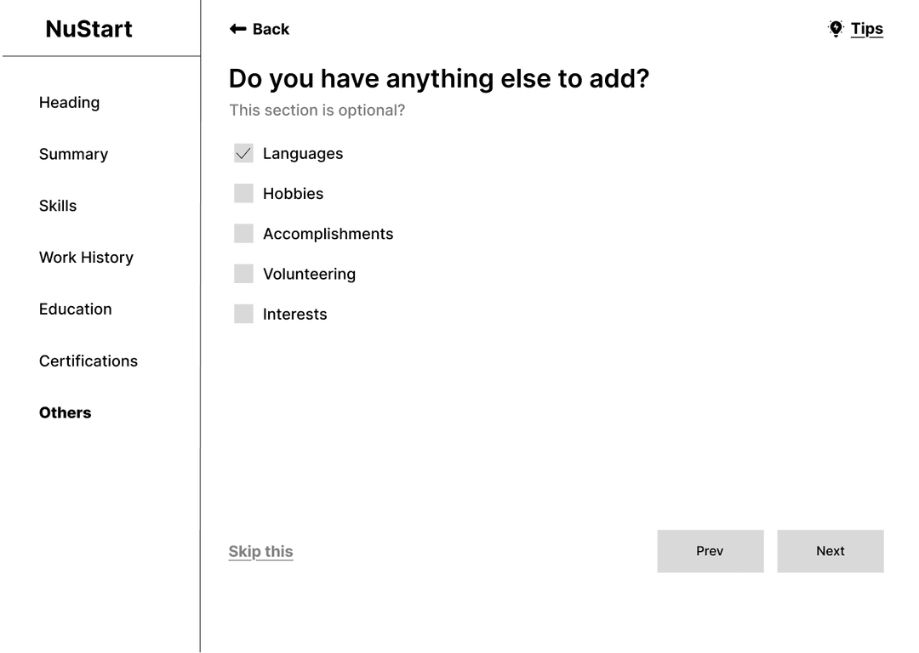Open the Heading section in sidebar

pyautogui.click(x=69, y=103)
